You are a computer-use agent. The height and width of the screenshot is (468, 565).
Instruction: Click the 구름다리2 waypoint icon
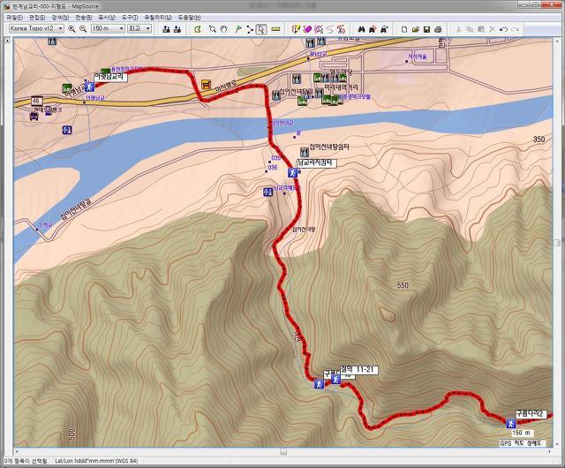(510, 423)
